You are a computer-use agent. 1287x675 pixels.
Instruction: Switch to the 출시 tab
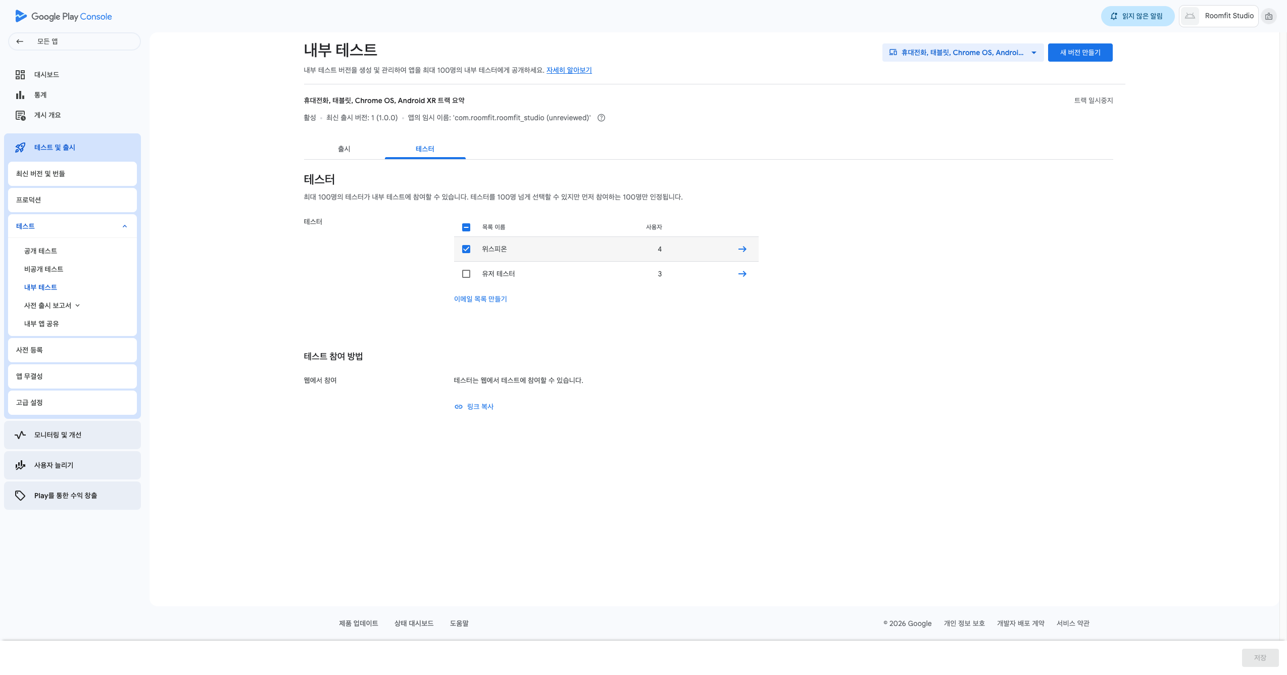344,149
